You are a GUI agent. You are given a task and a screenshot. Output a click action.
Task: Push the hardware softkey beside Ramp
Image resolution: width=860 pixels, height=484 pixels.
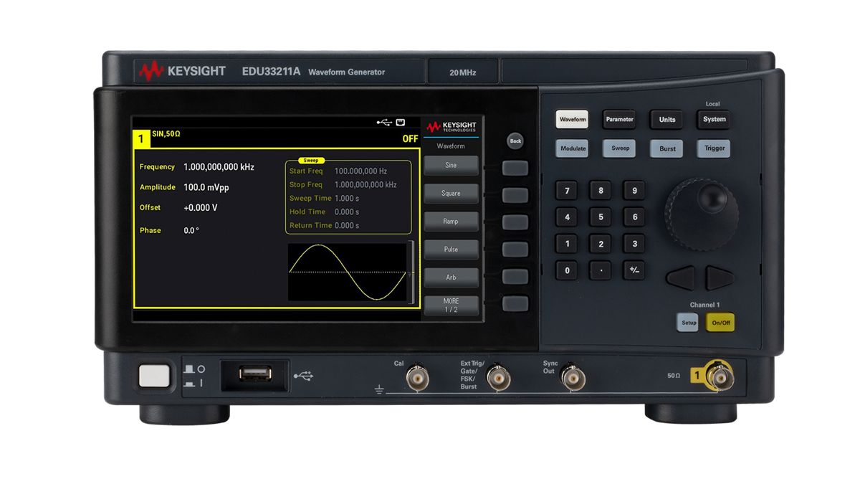coord(515,222)
